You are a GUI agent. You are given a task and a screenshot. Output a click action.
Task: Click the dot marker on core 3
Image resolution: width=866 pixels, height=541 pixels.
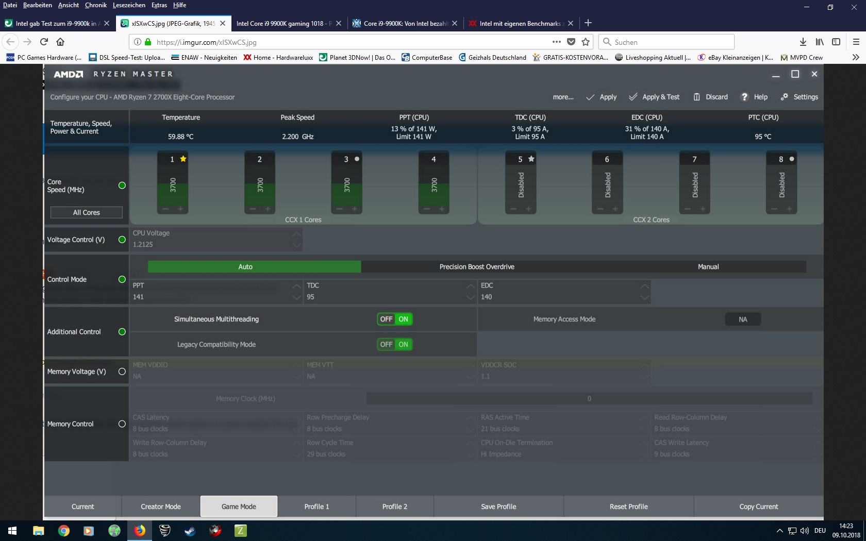tap(357, 159)
